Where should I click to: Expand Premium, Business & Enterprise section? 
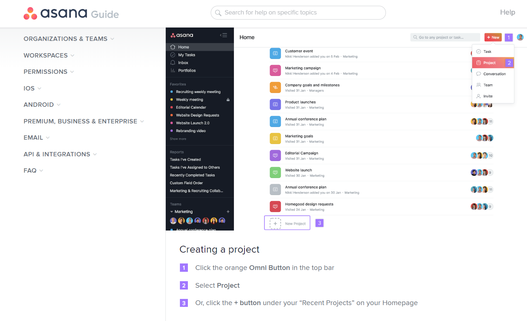tap(84, 121)
